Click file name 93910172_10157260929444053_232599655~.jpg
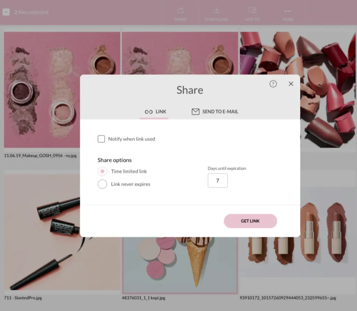 point(288,298)
